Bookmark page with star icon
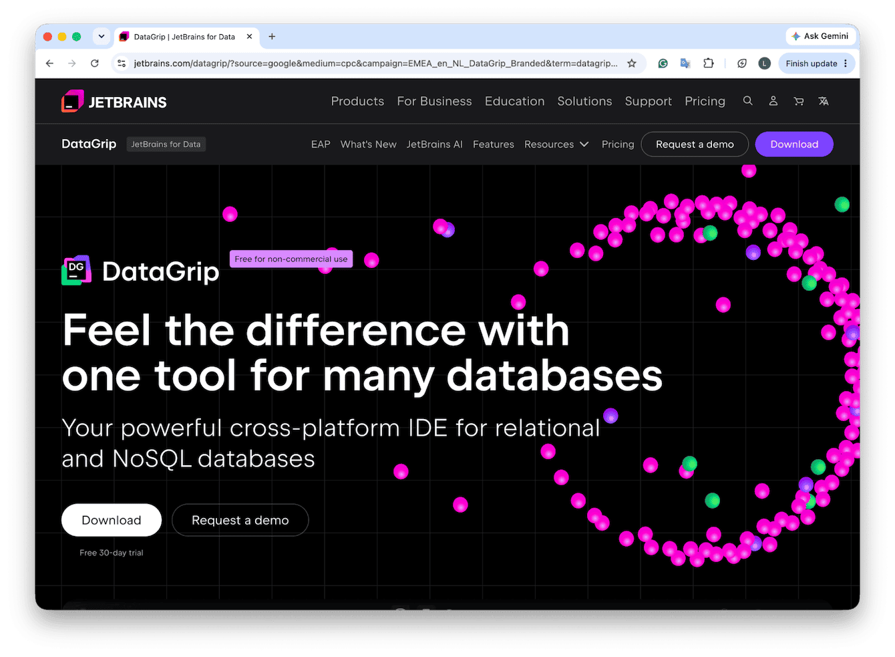This screenshot has width=895, height=657. tap(631, 63)
